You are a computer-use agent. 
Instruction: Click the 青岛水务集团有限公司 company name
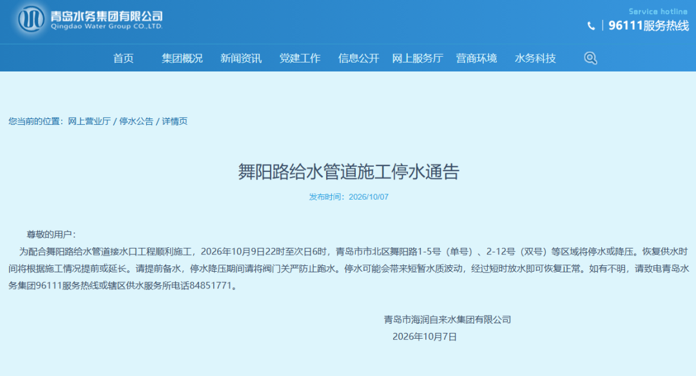(106, 16)
